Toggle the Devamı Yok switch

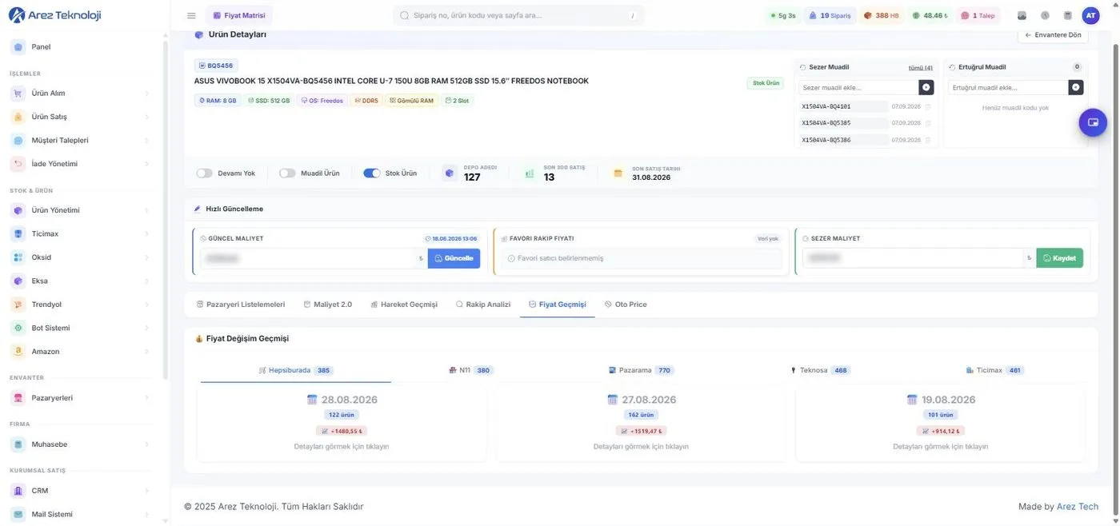click(205, 173)
